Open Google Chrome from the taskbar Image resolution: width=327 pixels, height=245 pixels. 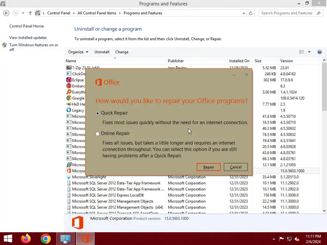45,239
